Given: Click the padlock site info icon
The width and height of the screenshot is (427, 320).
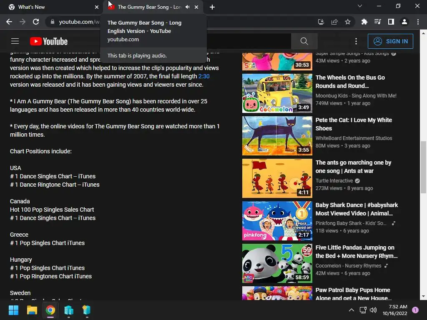Looking at the screenshot, I should click(x=53, y=22).
